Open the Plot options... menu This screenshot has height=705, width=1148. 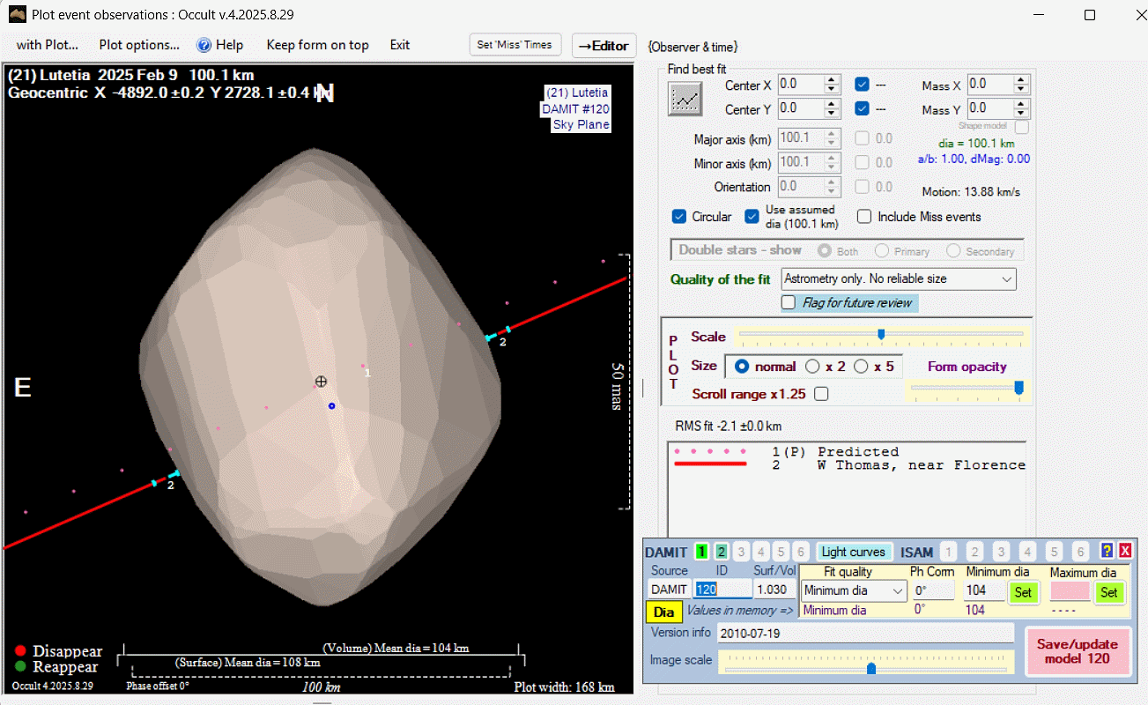139,45
